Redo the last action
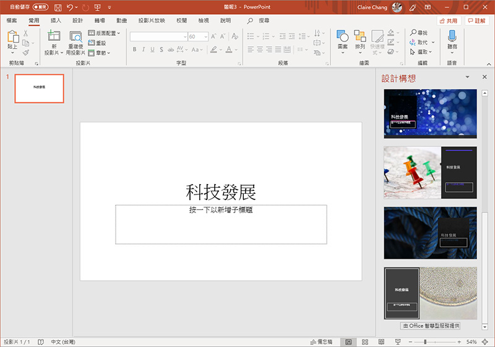Screen dimensions: 495x347 pyautogui.click(x=85, y=7)
